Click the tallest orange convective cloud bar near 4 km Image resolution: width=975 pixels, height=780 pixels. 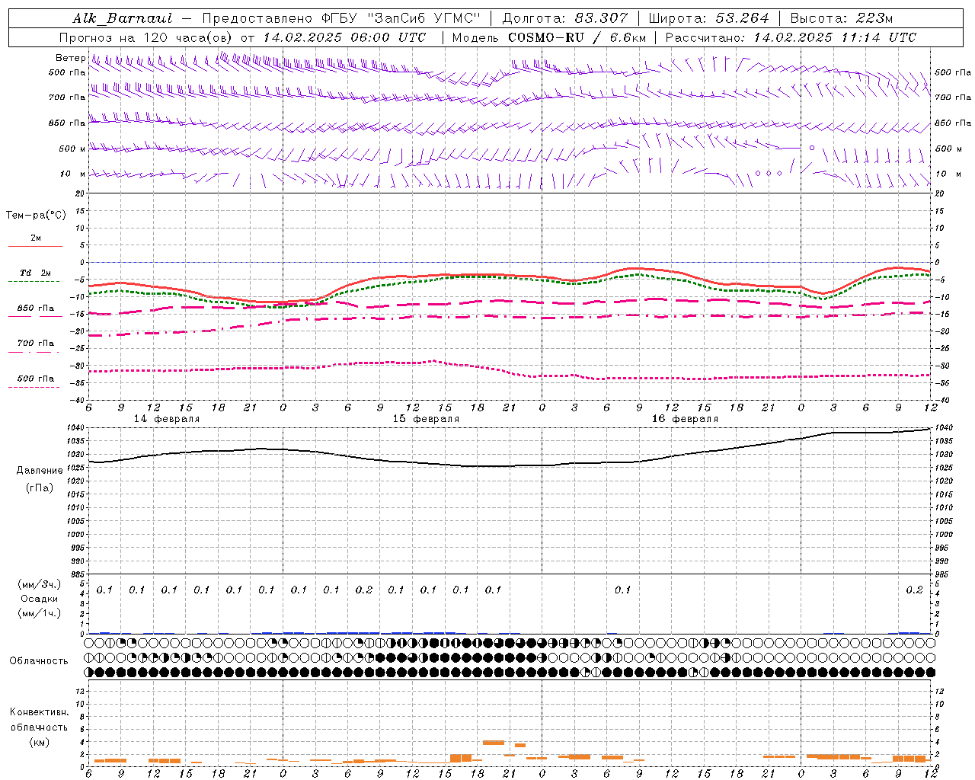click(494, 742)
